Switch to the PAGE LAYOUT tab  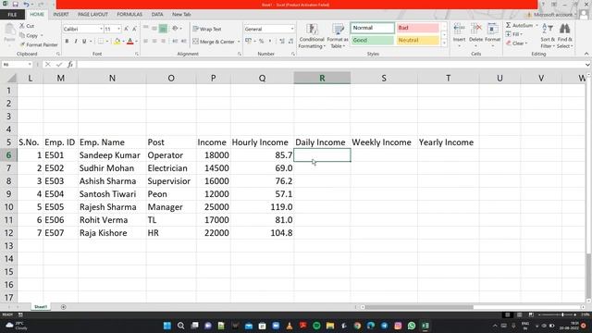tap(92, 15)
